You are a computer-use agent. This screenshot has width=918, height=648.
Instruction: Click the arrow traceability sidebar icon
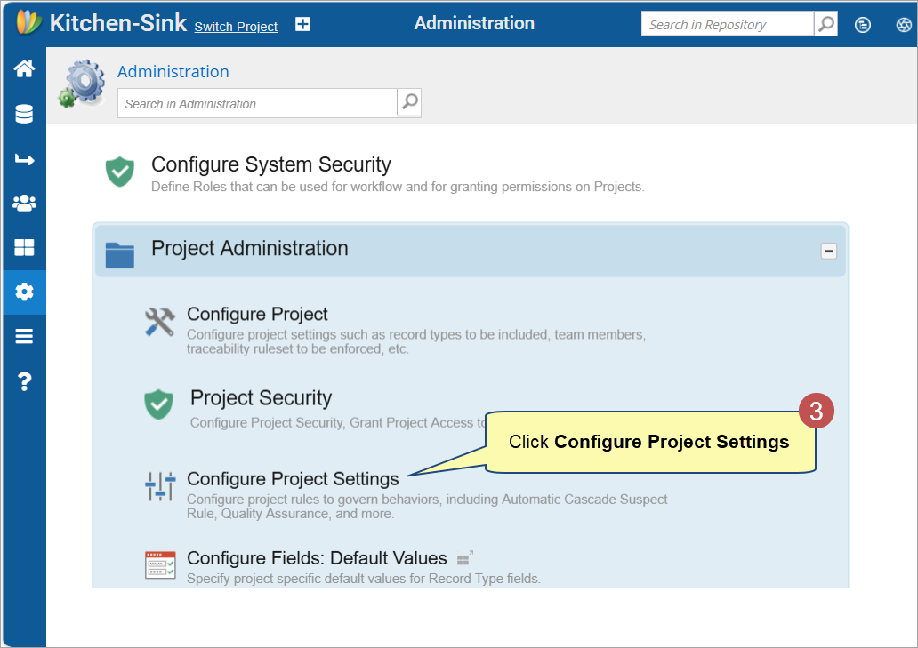pyautogui.click(x=24, y=159)
